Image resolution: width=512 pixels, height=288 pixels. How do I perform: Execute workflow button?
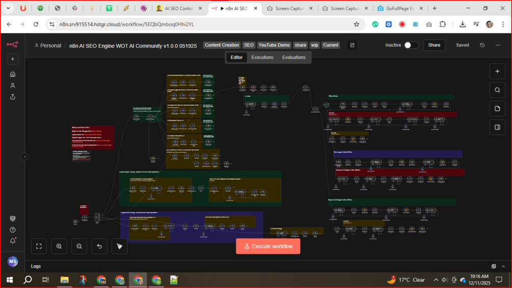click(268, 246)
